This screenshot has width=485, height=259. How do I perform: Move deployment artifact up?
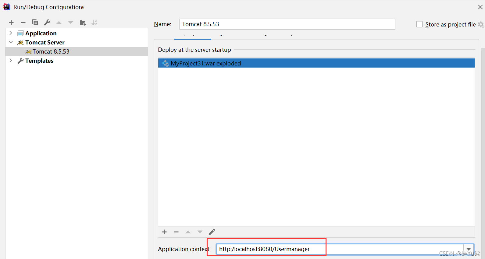[x=188, y=232]
